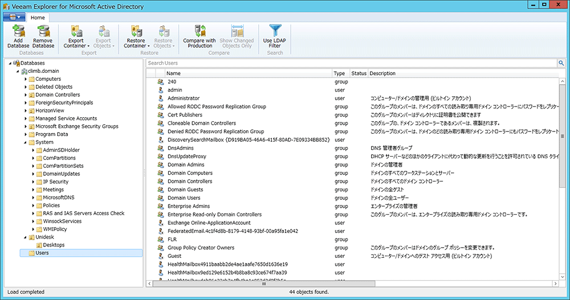Click the group icon for Enterprise Admins
Viewport: 570px width, 300px height.
pos(161,206)
